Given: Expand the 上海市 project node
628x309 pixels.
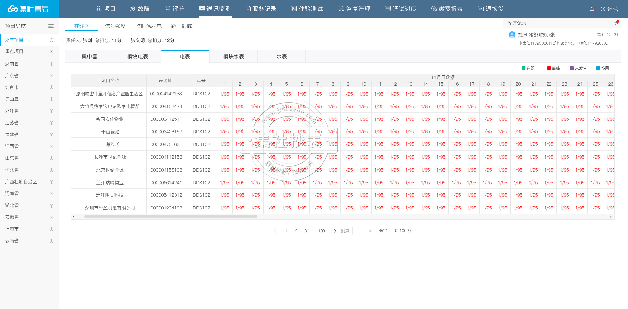Looking at the screenshot, I should tap(51, 229).
